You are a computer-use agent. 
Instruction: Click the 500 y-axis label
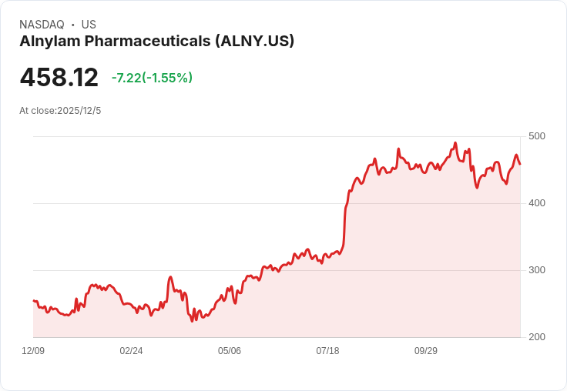pos(537,136)
